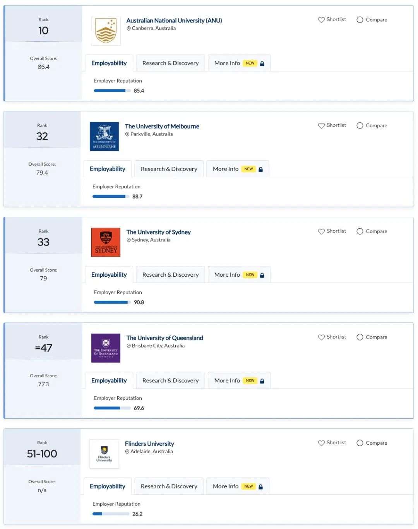The image size is (418, 529).
Task: Shortlist Australian National University via heart icon
Action: tap(321, 20)
